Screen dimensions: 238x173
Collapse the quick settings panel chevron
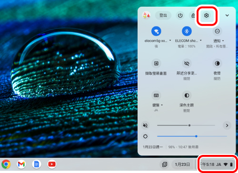[227, 15]
